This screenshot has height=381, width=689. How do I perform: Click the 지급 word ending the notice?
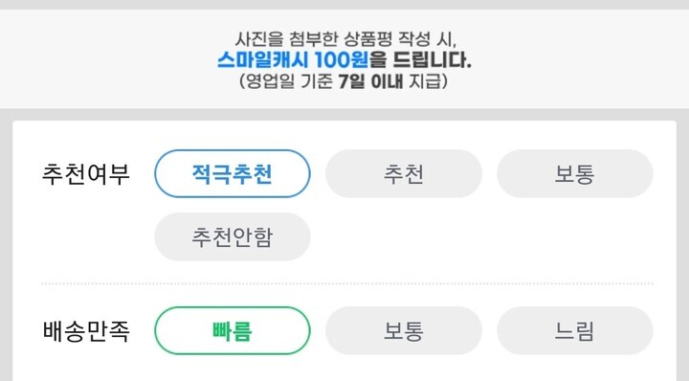click(x=425, y=81)
